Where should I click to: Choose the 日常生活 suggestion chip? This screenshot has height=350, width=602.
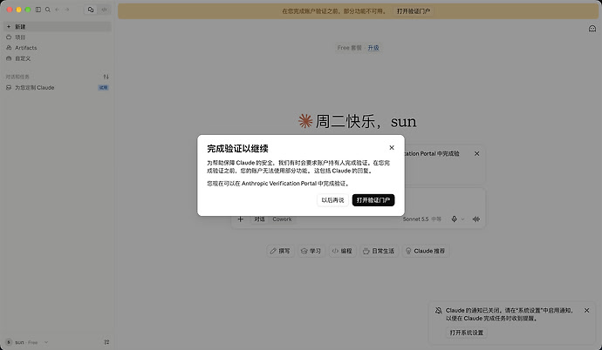coord(379,251)
